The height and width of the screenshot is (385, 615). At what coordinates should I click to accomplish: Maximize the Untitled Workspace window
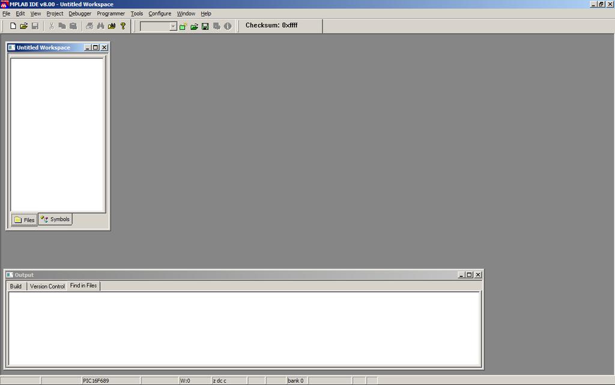point(95,47)
